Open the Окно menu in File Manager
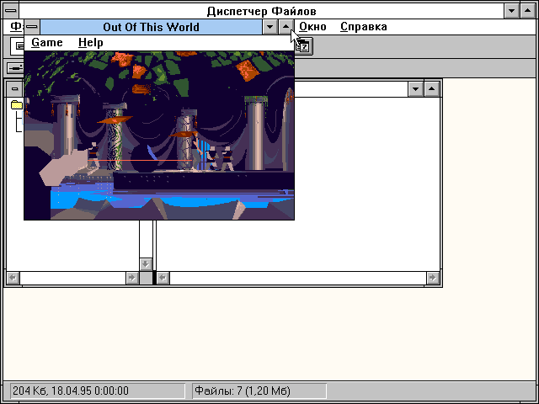 coord(312,27)
